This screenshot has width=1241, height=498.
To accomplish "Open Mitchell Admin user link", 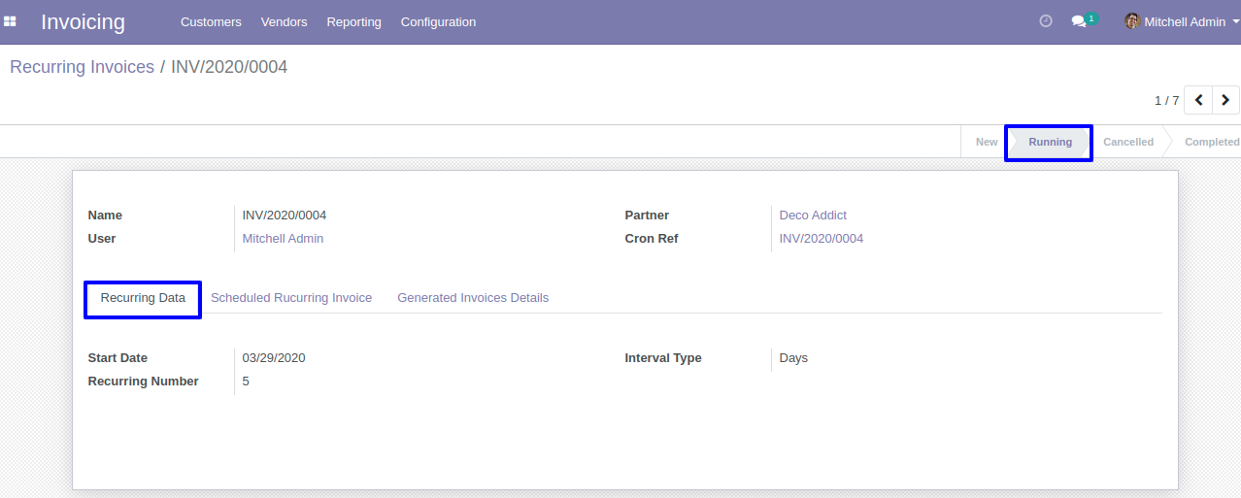I will coord(283,239).
